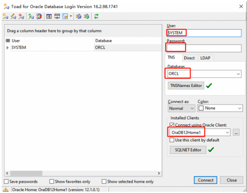Click the Toad app icon in title bar
Viewport: 247px width, 193px height.
(6, 7)
